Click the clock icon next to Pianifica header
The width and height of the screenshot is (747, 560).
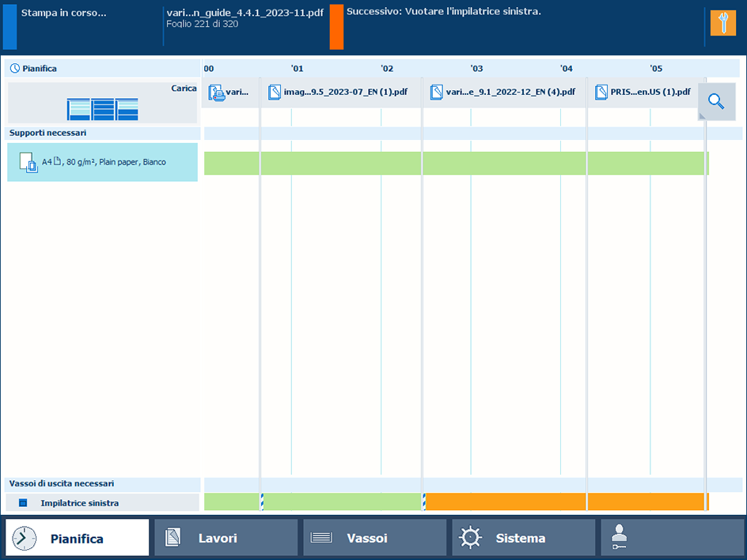tap(15, 69)
